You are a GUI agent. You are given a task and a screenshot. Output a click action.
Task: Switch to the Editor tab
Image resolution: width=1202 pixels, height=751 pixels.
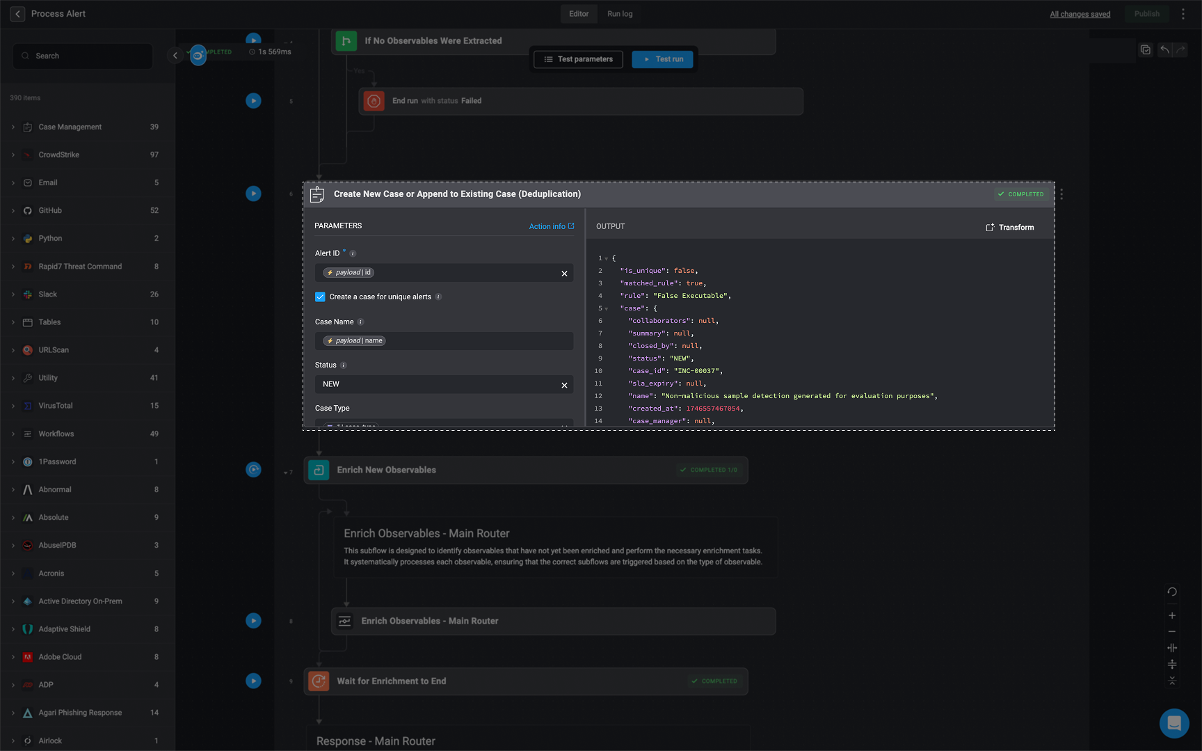(x=579, y=14)
